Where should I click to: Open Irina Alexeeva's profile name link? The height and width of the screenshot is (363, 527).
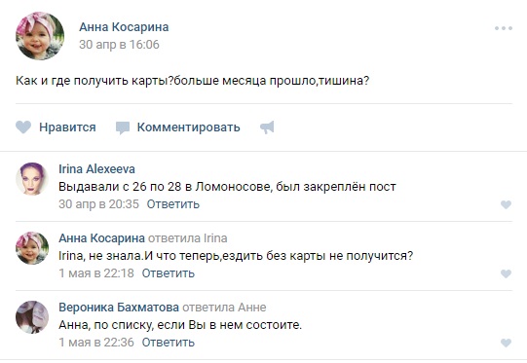point(96,169)
